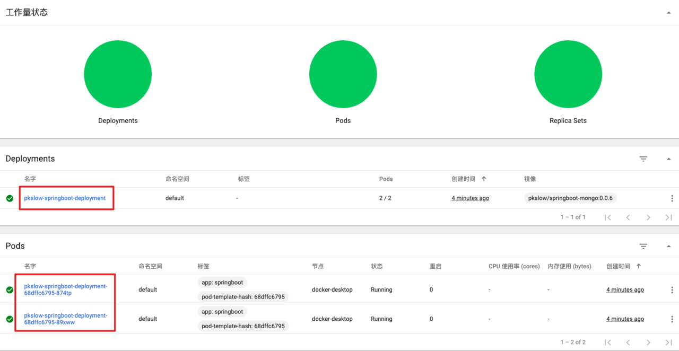Go to first page in Pods pagination
The width and height of the screenshot is (679, 351).
(x=608, y=343)
